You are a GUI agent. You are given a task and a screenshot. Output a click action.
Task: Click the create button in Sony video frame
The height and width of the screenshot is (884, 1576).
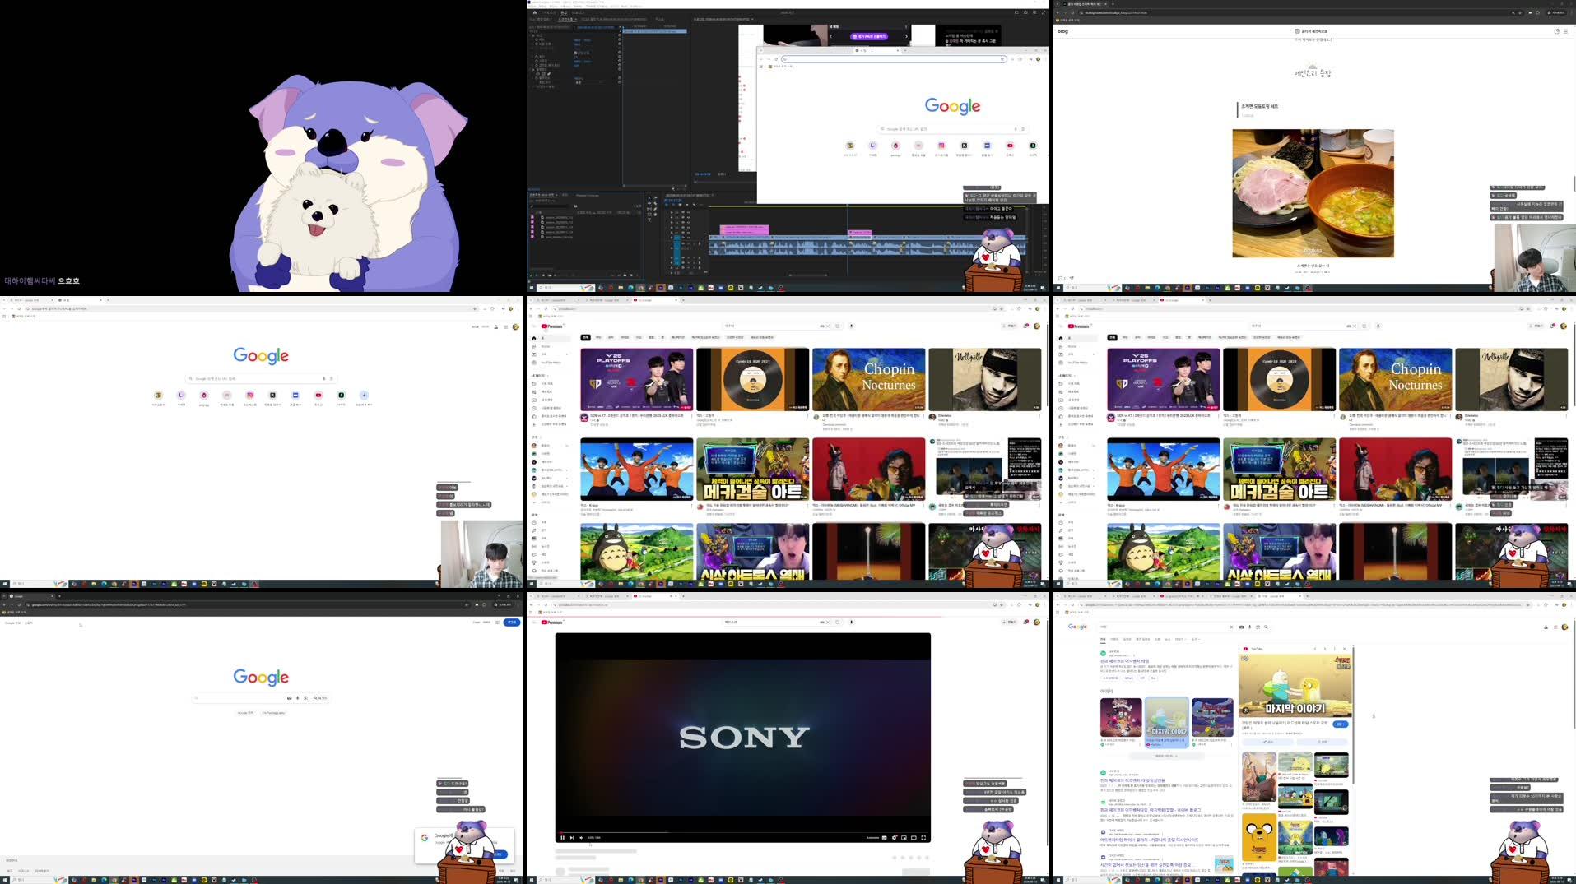click(x=1010, y=622)
